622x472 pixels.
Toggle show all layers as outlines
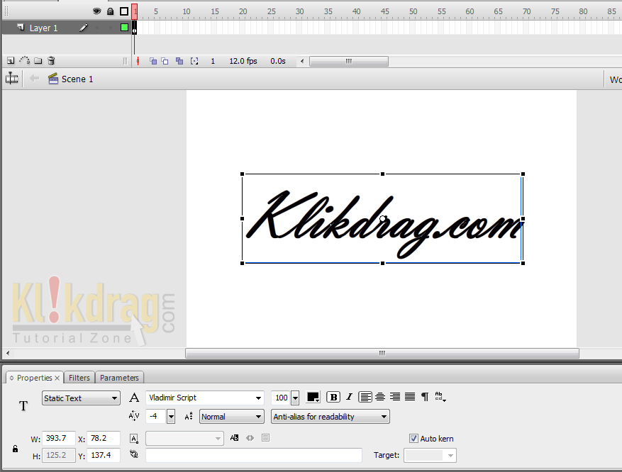[124, 11]
